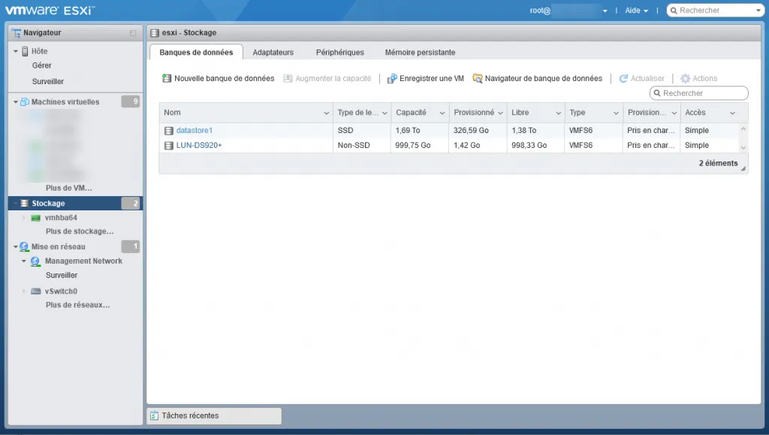Collapse the Hôte tree section

(x=16, y=51)
